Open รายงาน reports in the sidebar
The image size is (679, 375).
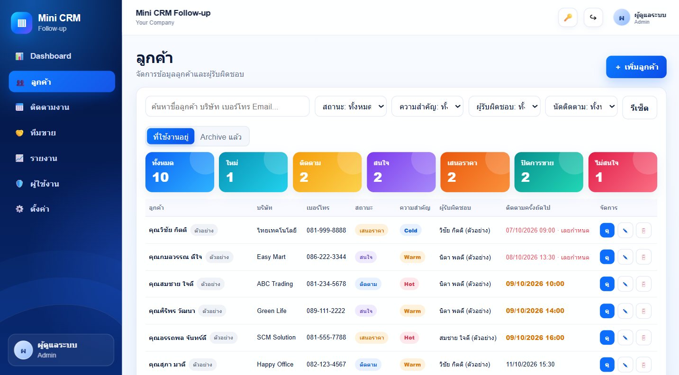coord(62,158)
